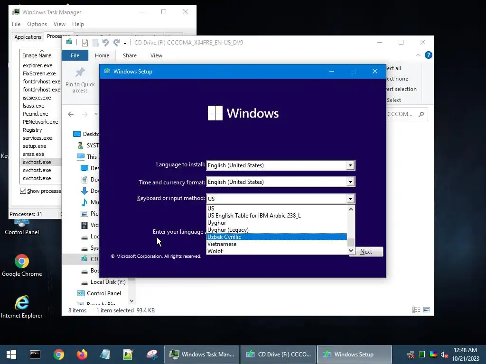This screenshot has height=364, width=486.
Task: Click the muted volume tray icon
Action: [x=444, y=355]
